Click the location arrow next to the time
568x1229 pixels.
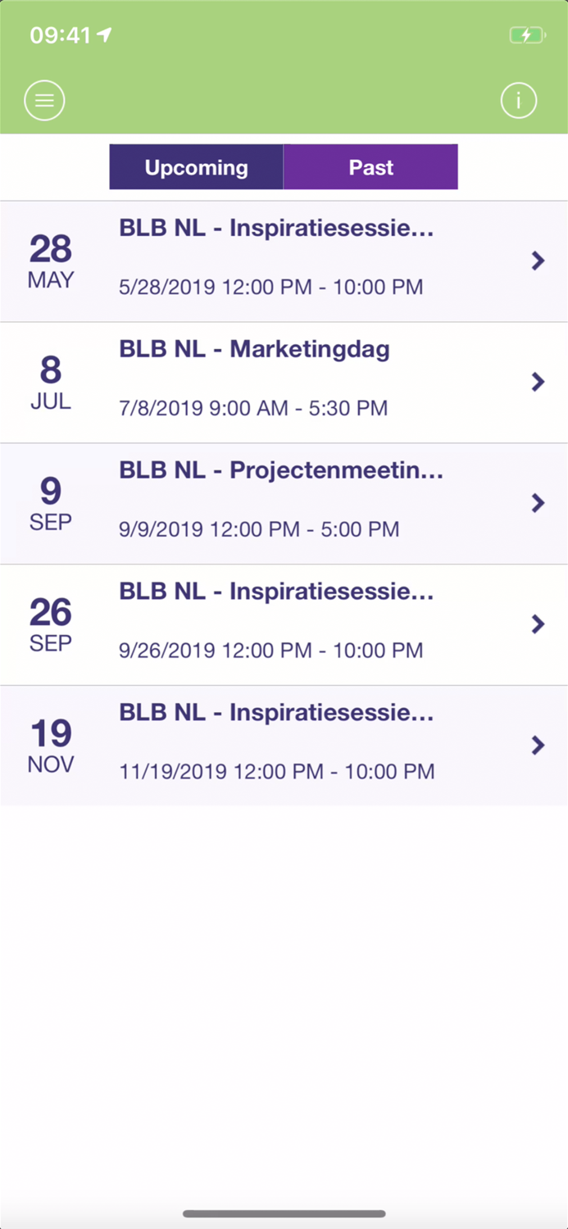click(106, 34)
